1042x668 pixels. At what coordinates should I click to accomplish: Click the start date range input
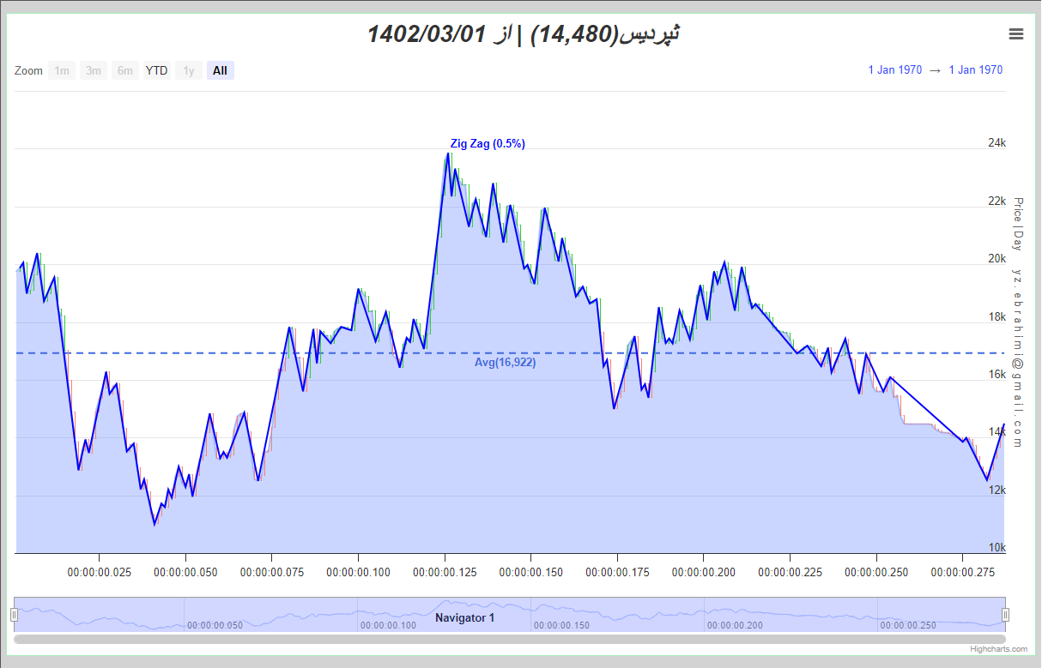(895, 70)
